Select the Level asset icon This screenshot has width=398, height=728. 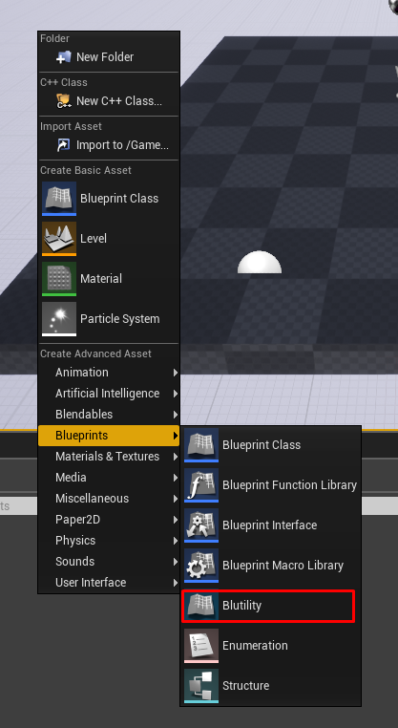click(x=59, y=239)
